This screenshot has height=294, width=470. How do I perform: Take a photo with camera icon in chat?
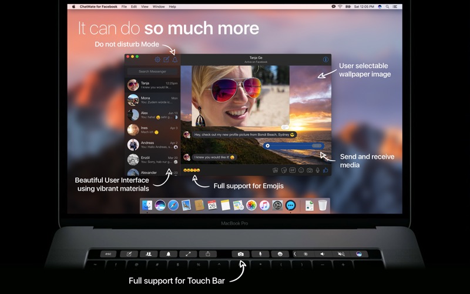click(x=310, y=171)
